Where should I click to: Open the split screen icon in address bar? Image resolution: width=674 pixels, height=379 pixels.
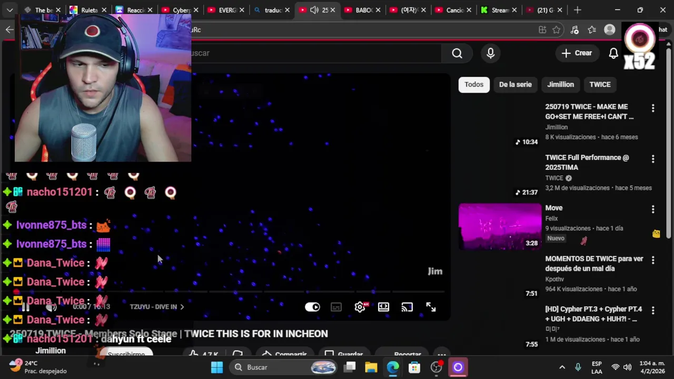click(542, 30)
